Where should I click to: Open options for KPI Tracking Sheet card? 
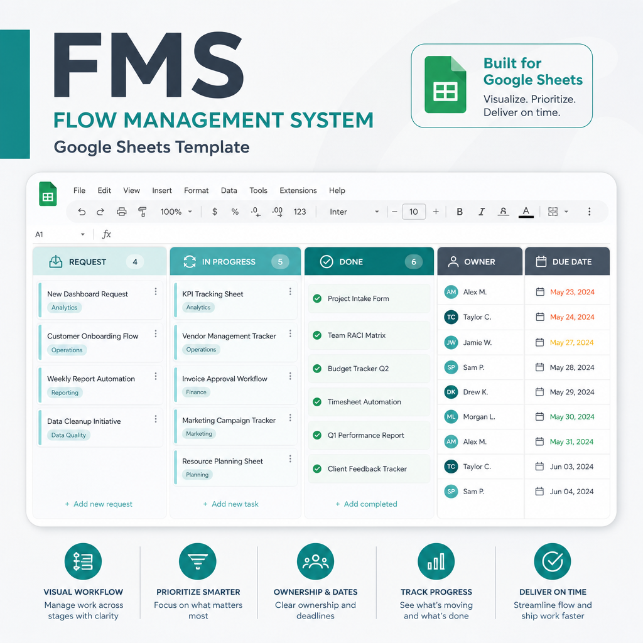coord(290,291)
